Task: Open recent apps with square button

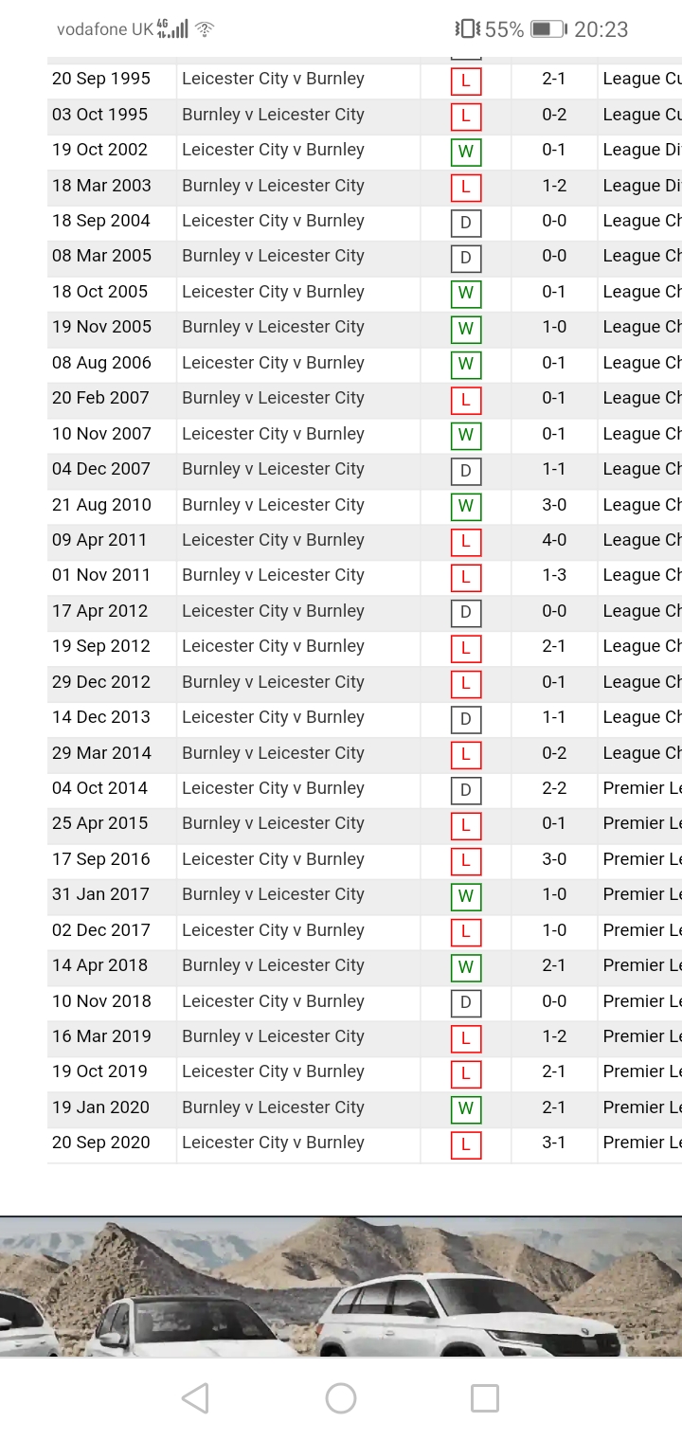Action: tap(485, 1398)
